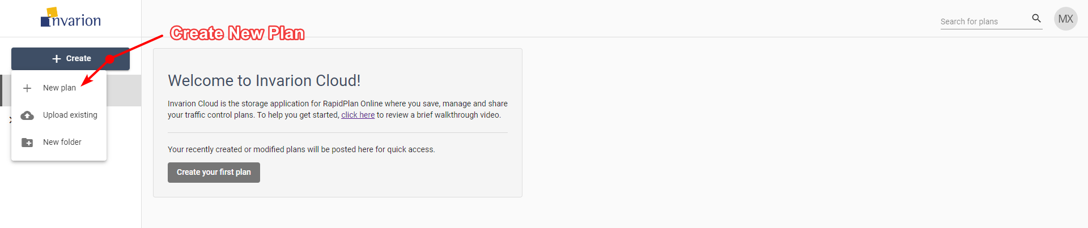Click the red dot on Create button
The width and height of the screenshot is (1088, 228).
(x=110, y=59)
